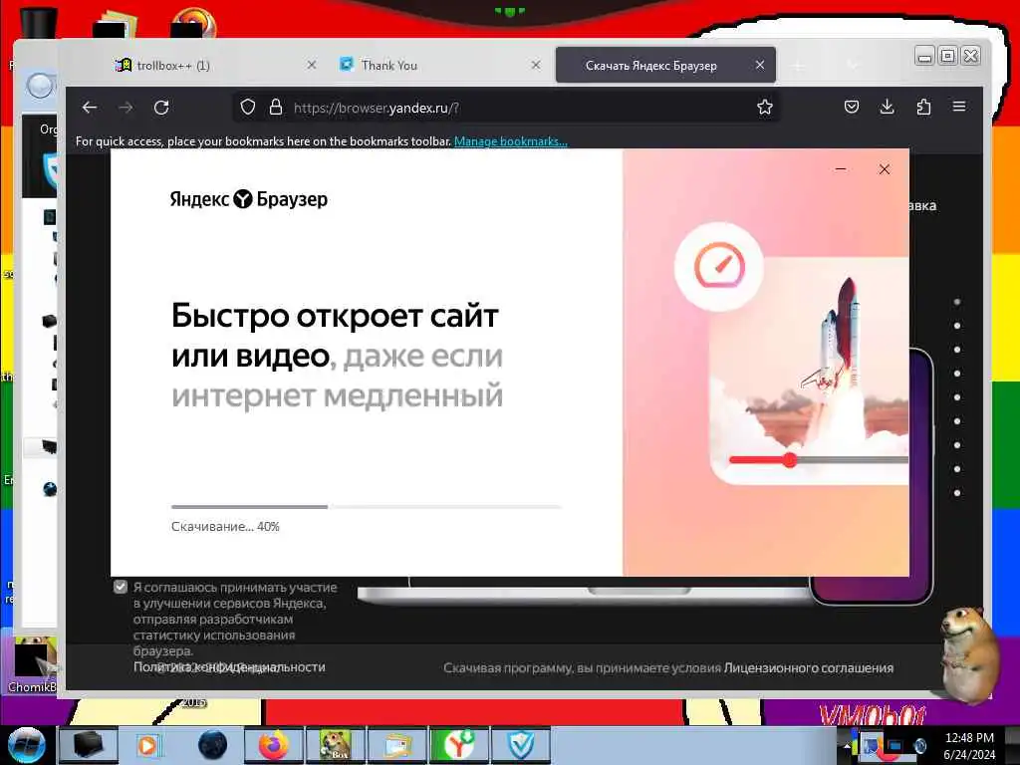This screenshot has height=765, width=1020.
Task: Uncheck the Yandex statistics agreement checkbox
Action: tap(121, 587)
